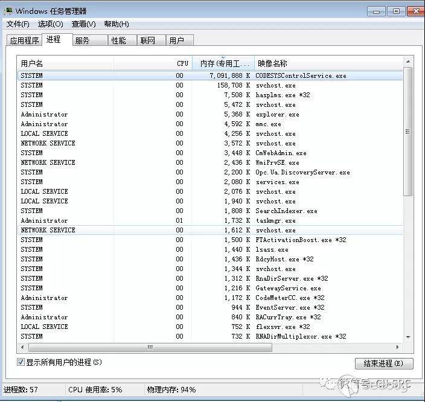
Task: Select the RnaDirServer.exe *32 process
Action: tap(210, 278)
